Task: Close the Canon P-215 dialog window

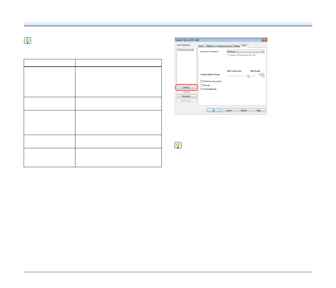Action: [x=264, y=40]
